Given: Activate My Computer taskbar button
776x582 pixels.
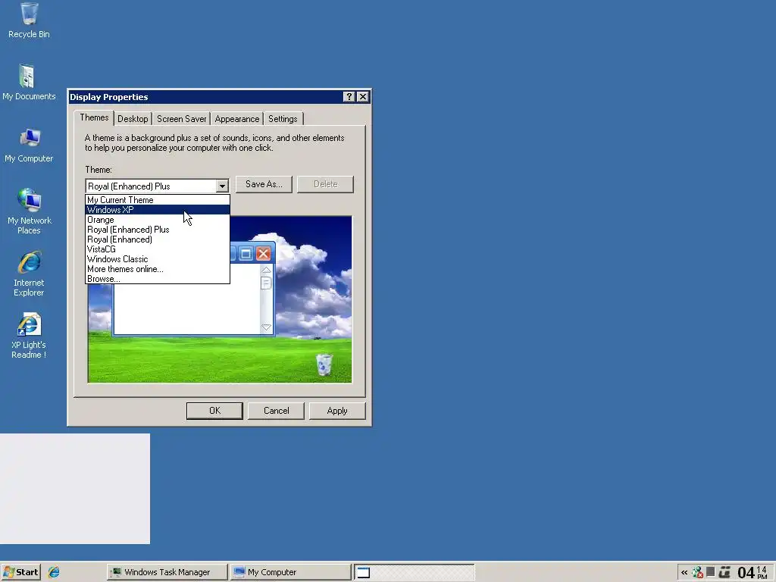Looking at the screenshot, I should tap(291, 572).
